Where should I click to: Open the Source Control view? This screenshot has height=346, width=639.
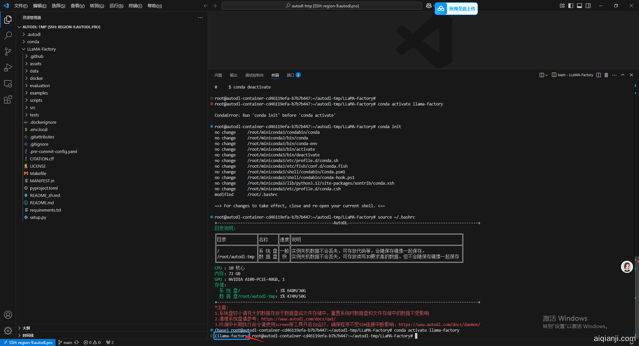[x=8, y=52]
